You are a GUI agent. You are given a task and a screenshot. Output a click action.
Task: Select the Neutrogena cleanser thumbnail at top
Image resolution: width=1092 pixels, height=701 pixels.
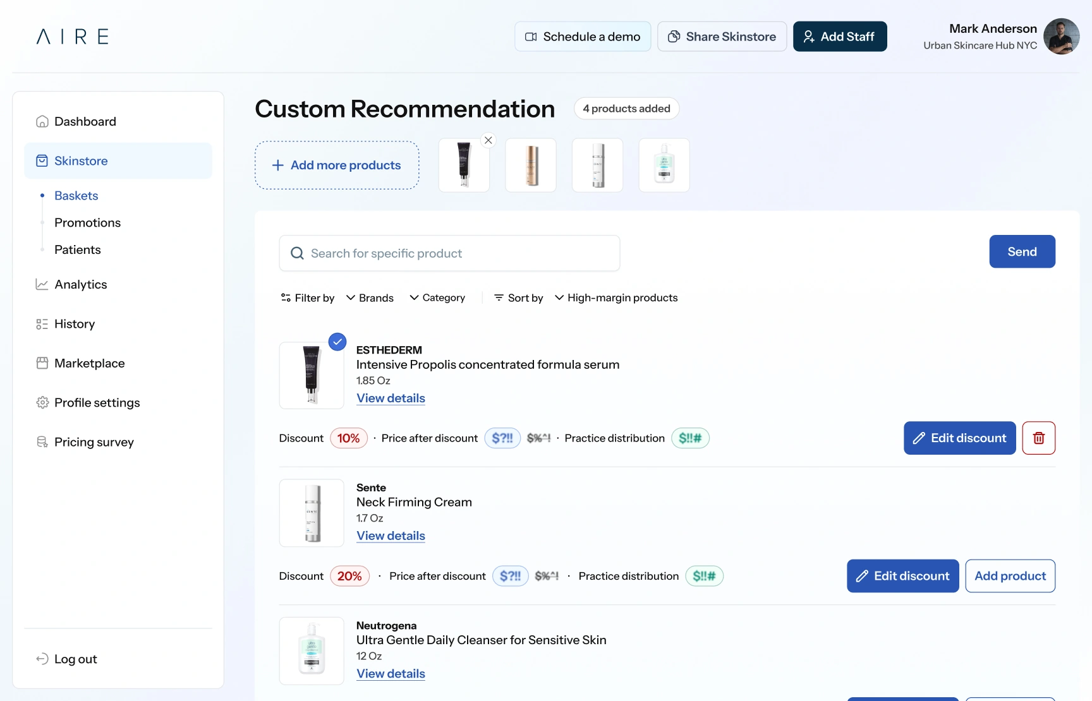coord(664,165)
